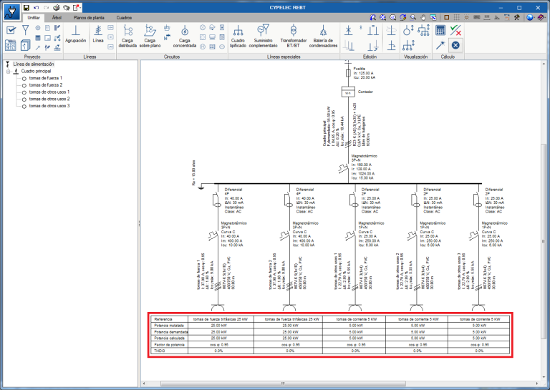Image resolution: width=550 pixels, height=390 pixels.
Task: Insert a Cuadro tipificado
Action: [238, 34]
